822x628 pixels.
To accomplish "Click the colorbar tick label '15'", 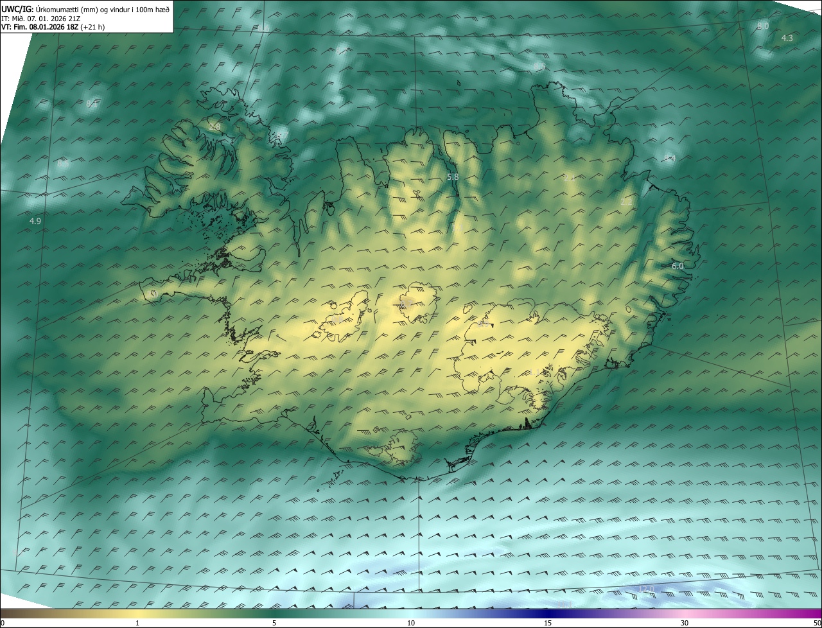I will pos(548,623).
